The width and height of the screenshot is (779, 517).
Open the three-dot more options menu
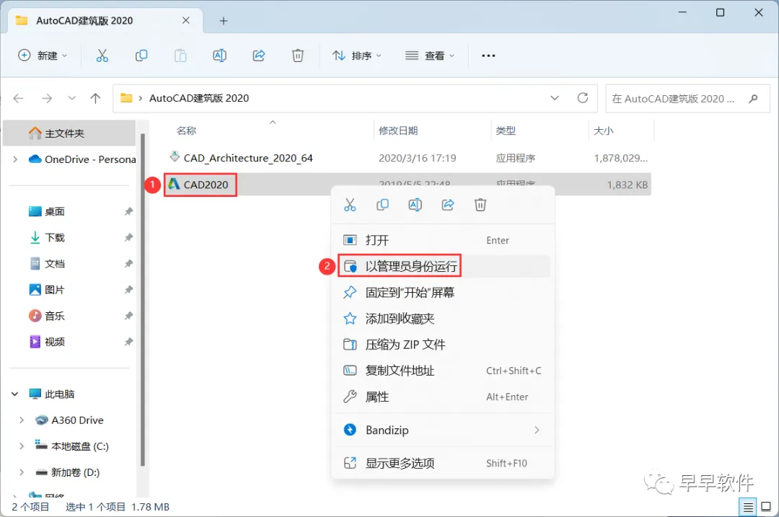488,56
